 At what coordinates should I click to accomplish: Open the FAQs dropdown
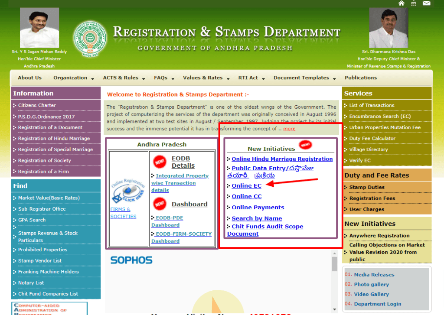click(x=161, y=78)
